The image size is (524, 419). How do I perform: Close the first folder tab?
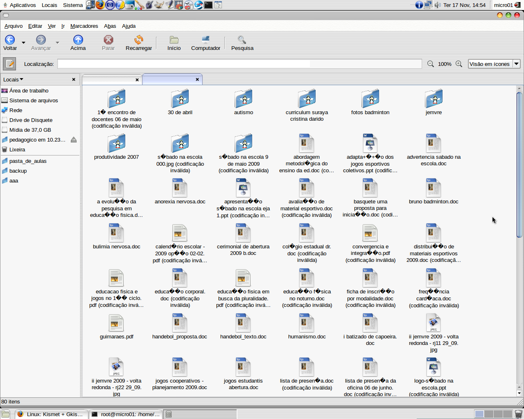tap(137, 80)
